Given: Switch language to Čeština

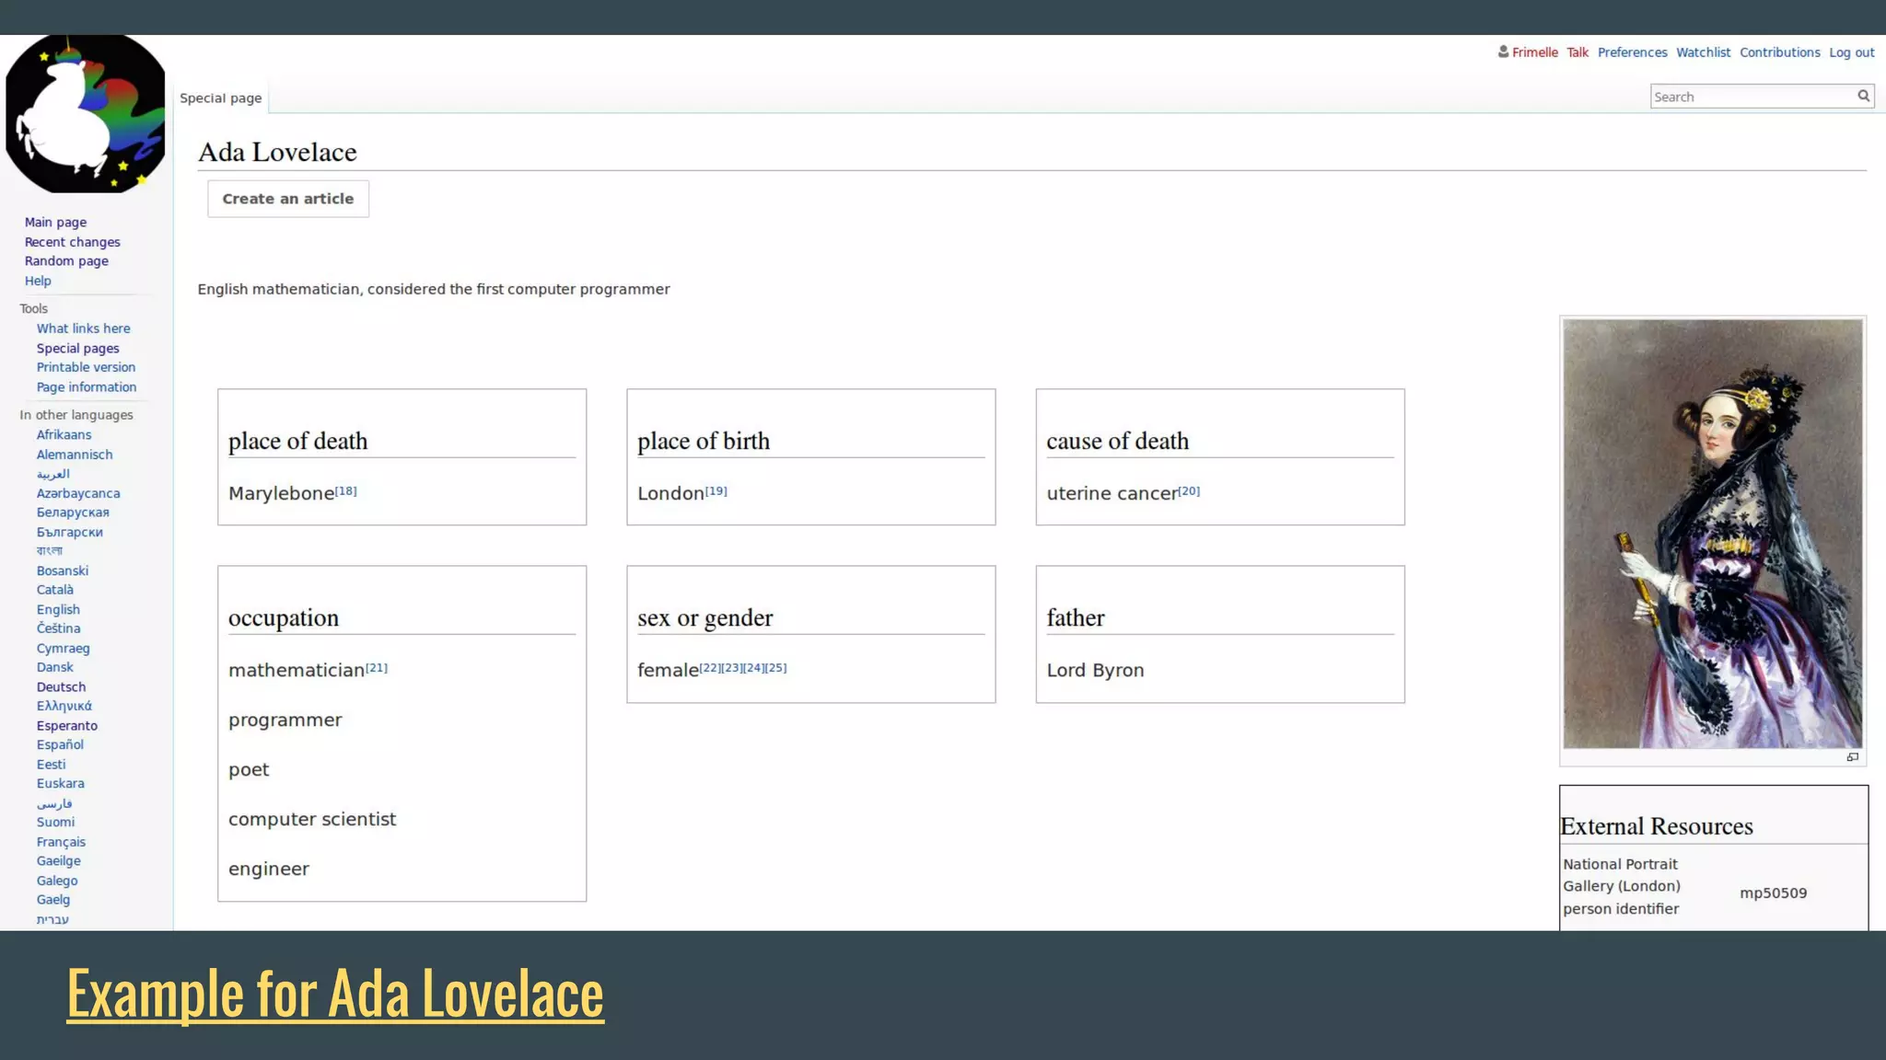Looking at the screenshot, I should click(58, 628).
